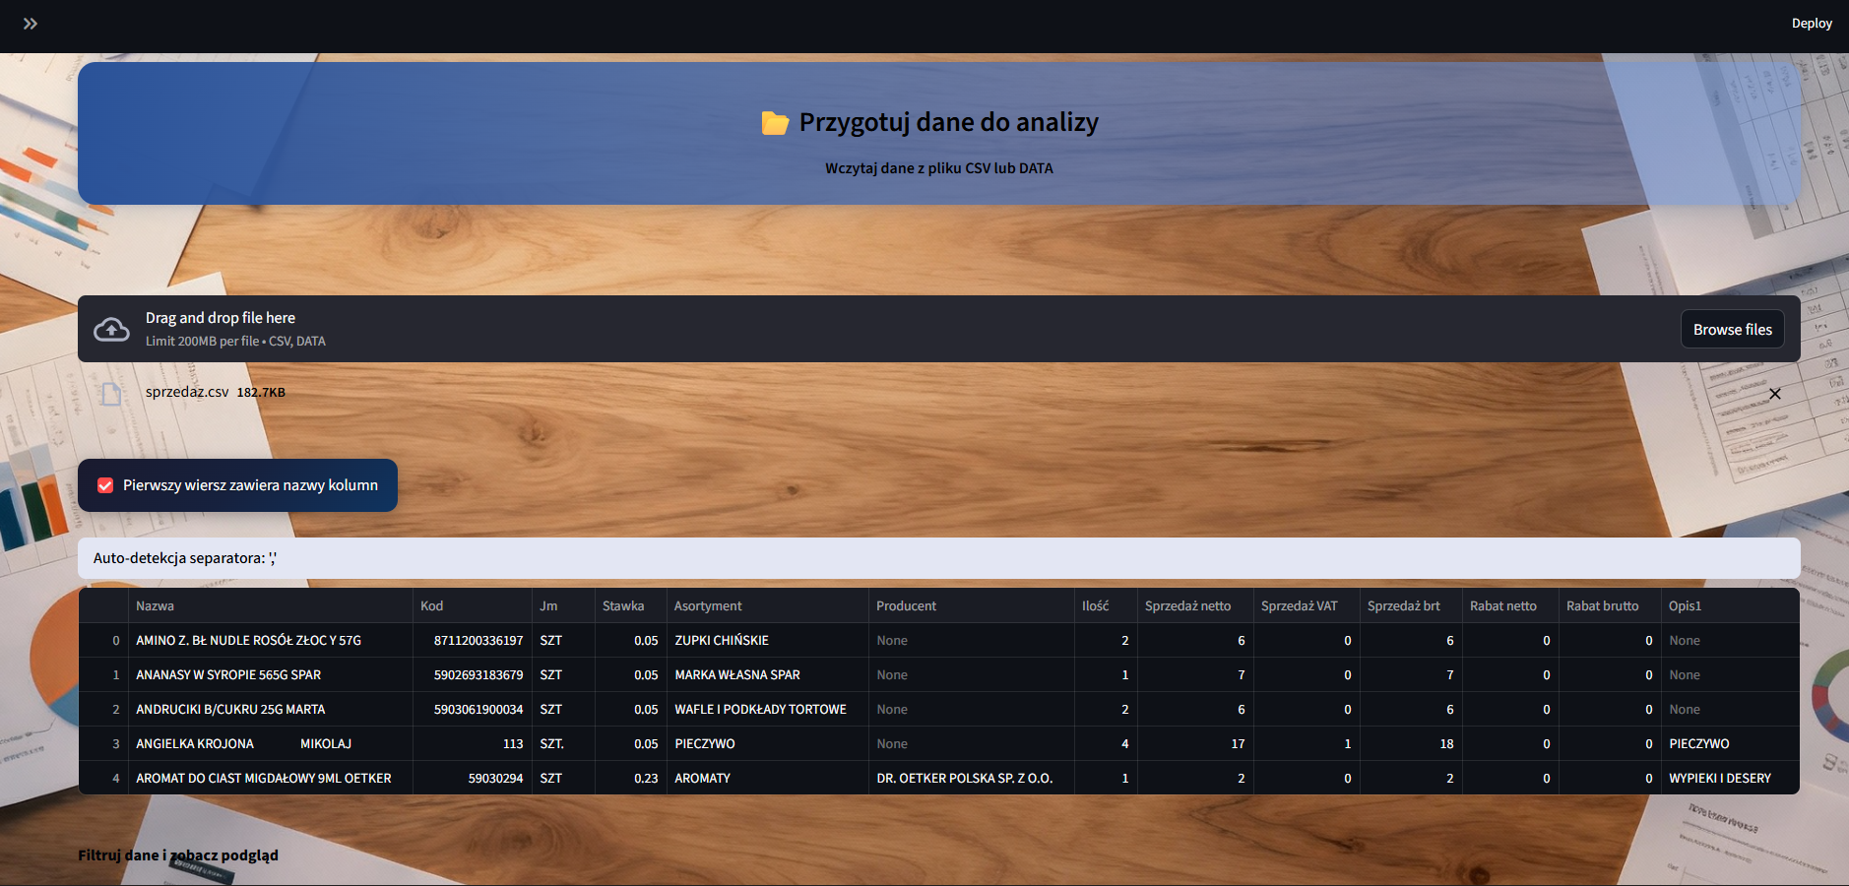Click the Jm column header
The width and height of the screenshot is (1849, 886).
tap(563, 605)
